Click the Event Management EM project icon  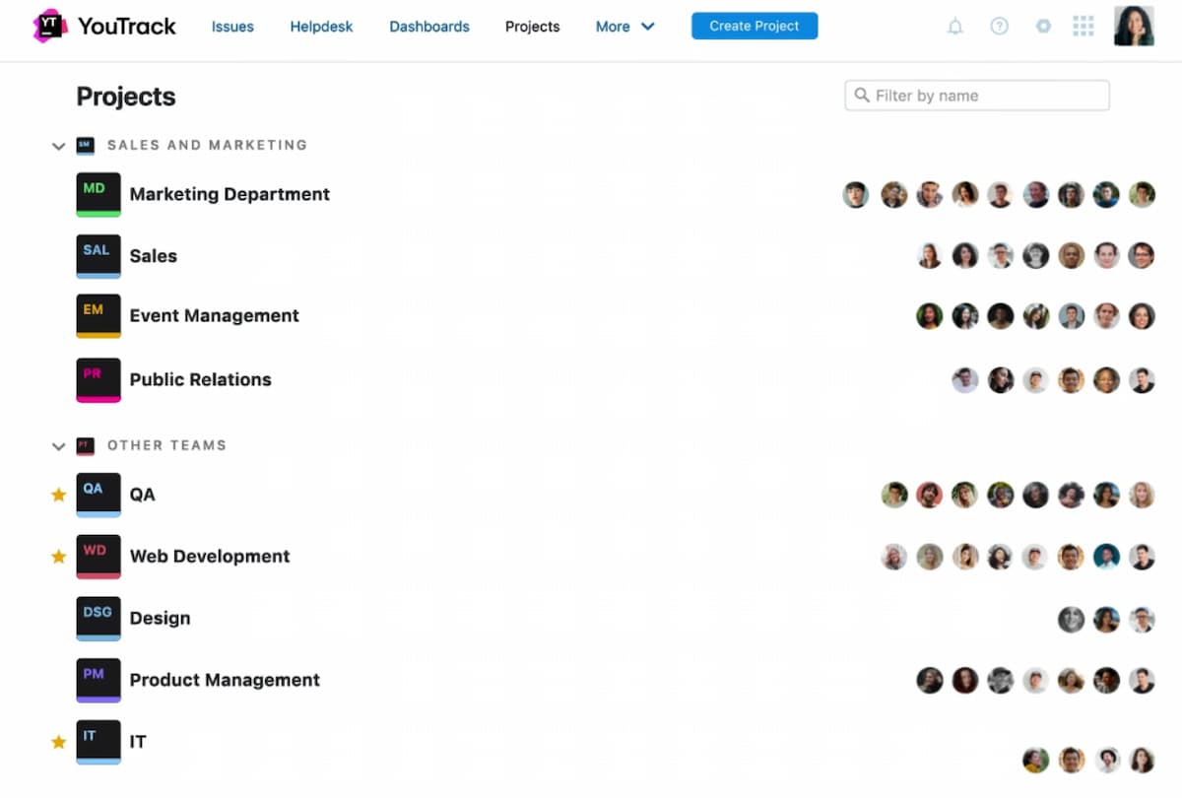point(98,315)
